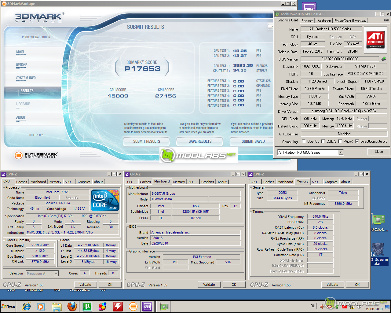Open Internet Explorer from the taskbar
The height and width of the screenshot is (313, 391).
pyautogui.click(x=27, y=306)
